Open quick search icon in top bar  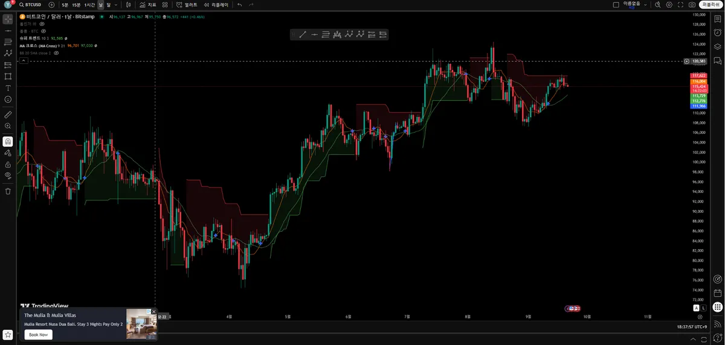(x=657, y=4)
